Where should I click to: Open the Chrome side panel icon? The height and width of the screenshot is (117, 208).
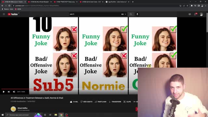[x=199, y=6]
